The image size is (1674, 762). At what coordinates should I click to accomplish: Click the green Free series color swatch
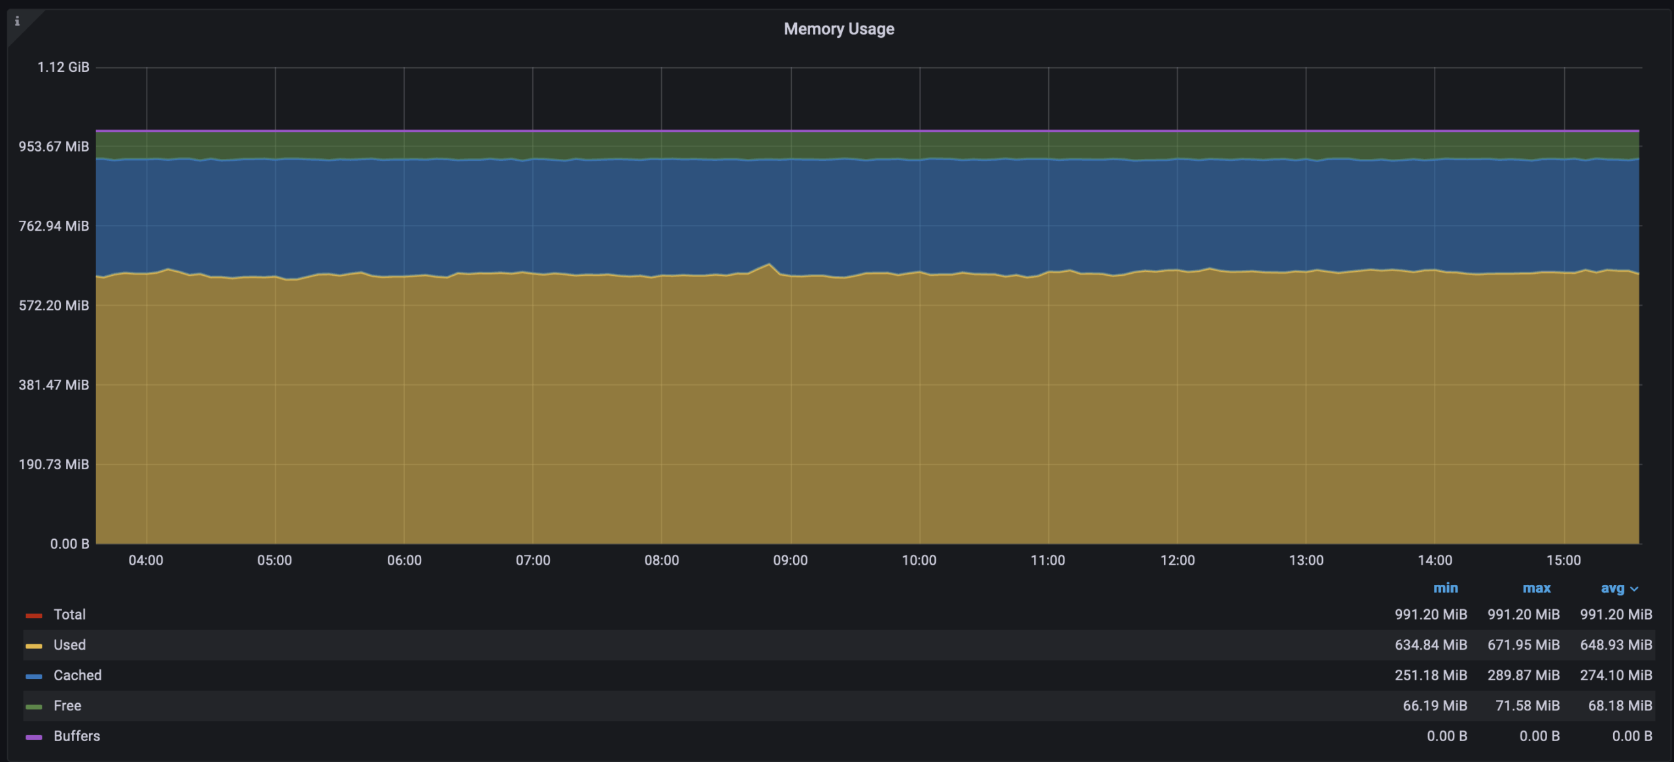[x=34, y=706]
